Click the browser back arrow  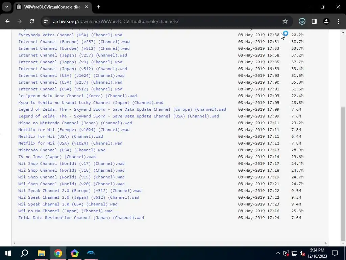(7, 21)
